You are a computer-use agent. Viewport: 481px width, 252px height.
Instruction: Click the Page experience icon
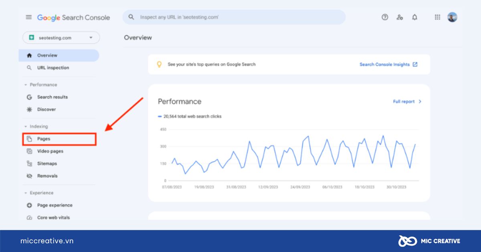coord(29,205)
